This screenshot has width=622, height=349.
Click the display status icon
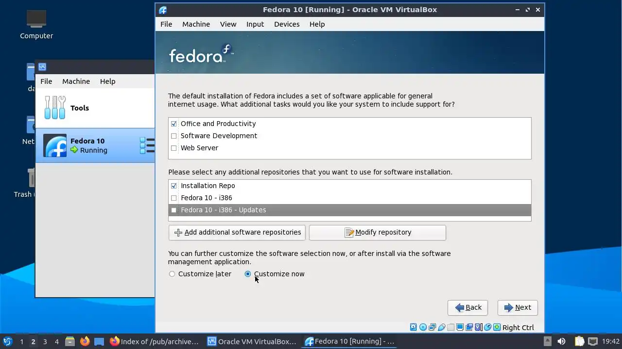coord(460,327)
